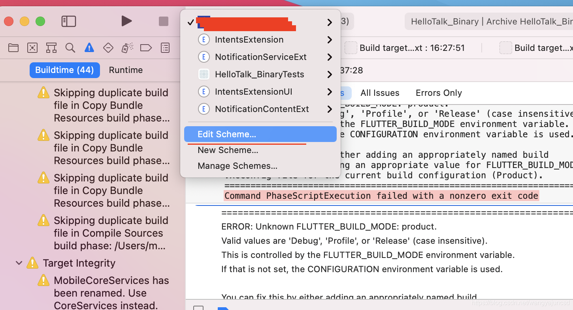
Task: Click IntentsExtensionUI scheme E icon
Action: [x=204, y=92]
